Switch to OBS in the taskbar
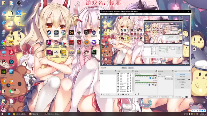This screenshot has width=207, height=116. [53, 114]
